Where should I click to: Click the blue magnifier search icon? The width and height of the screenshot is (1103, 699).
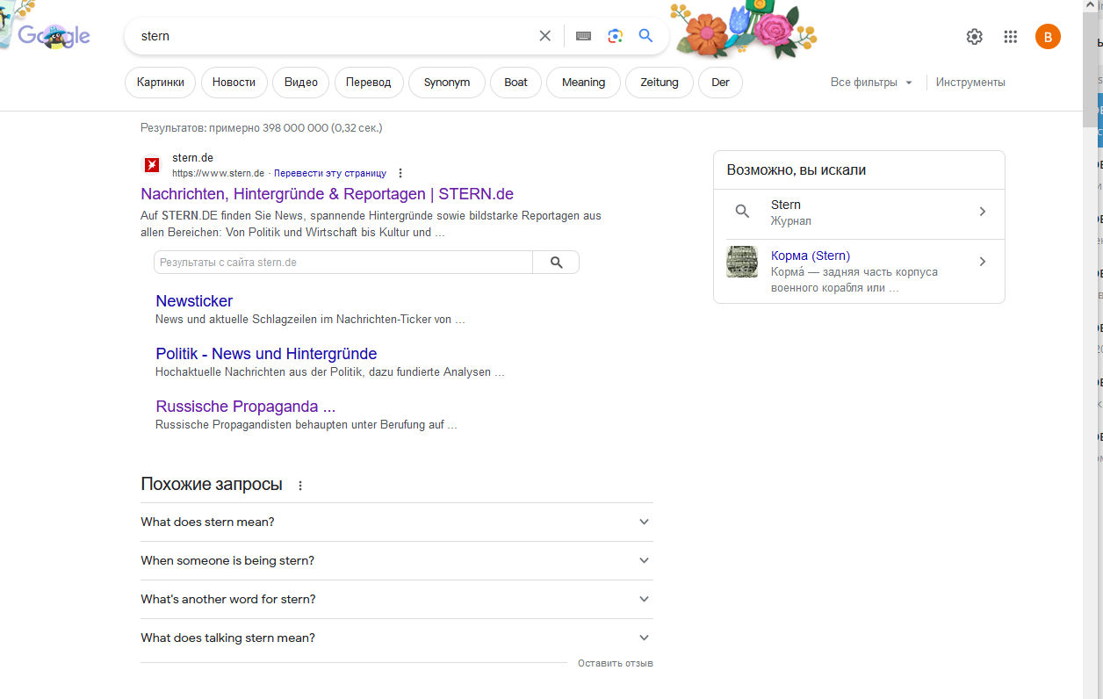click(645, 36)
